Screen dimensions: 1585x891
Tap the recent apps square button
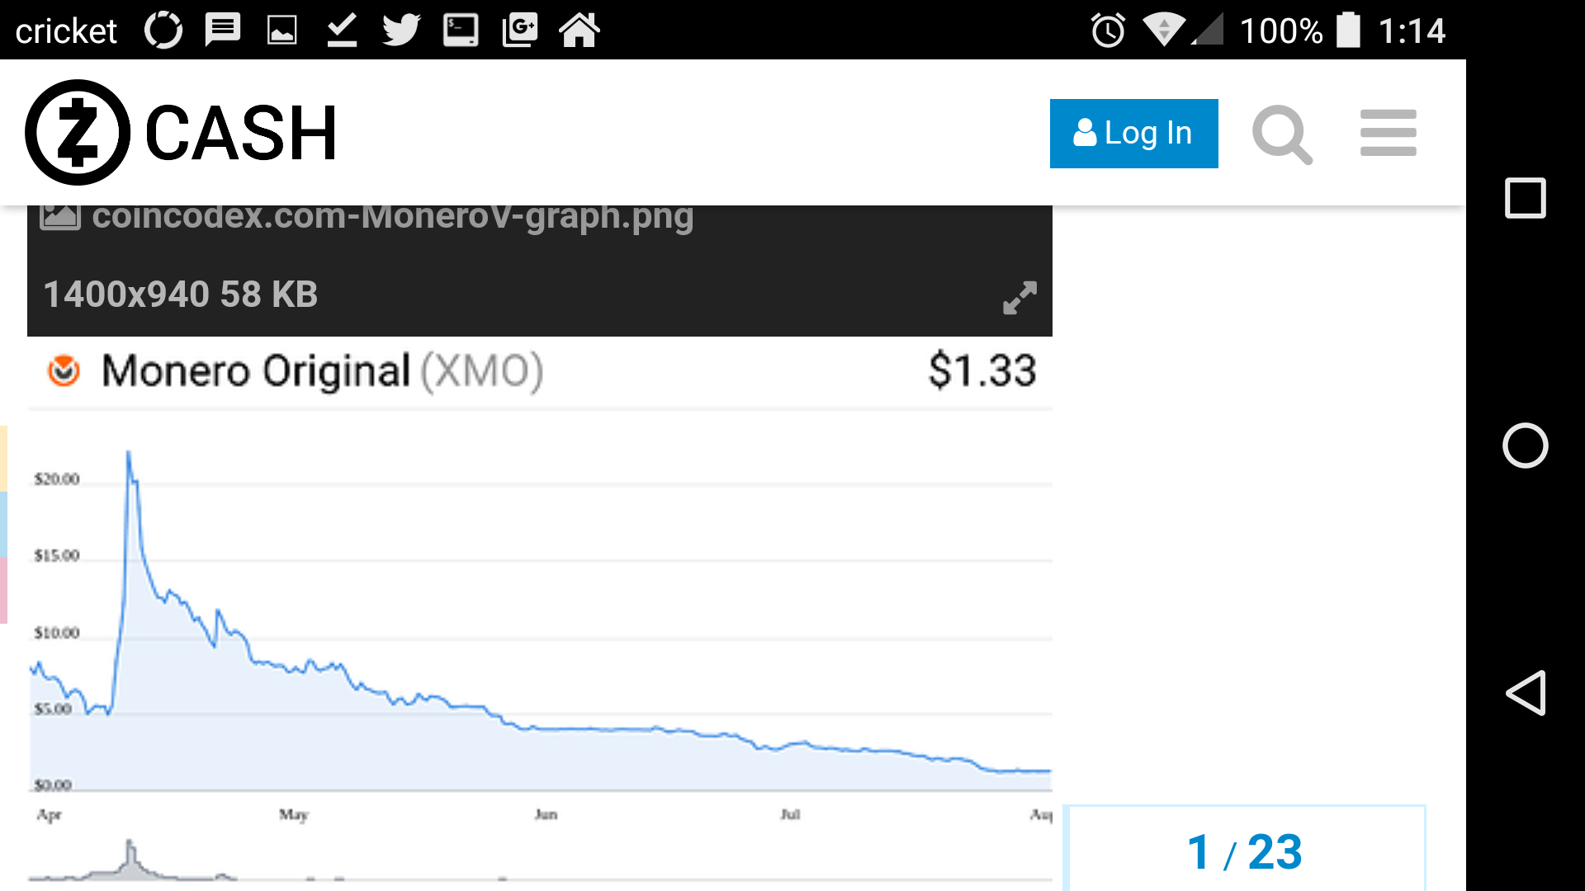tap(1525, 198)
